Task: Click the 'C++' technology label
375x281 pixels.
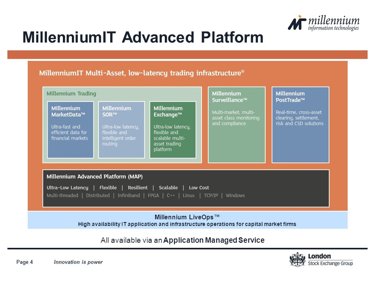Action: pyautogui.click(x=171, y=196)
